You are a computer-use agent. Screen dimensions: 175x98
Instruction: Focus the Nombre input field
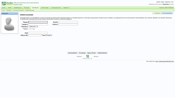click(38, 22)
